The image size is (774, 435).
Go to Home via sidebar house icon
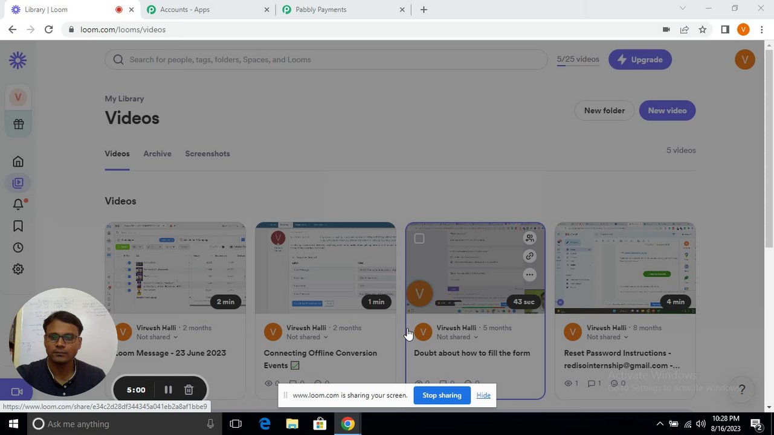(x=18, y=161)
